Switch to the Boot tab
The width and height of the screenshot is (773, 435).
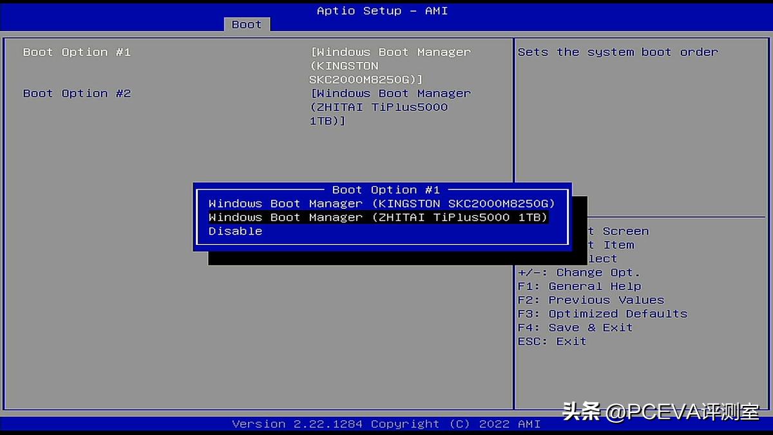247,24
